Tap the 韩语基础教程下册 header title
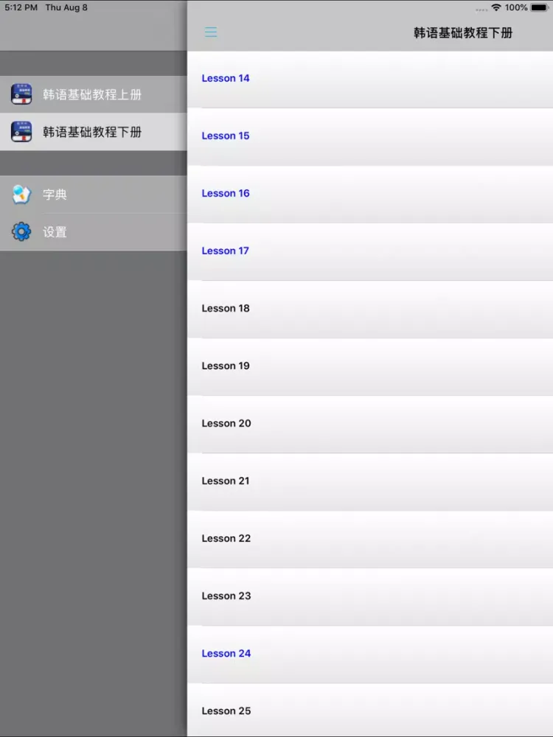 point(463,32)
